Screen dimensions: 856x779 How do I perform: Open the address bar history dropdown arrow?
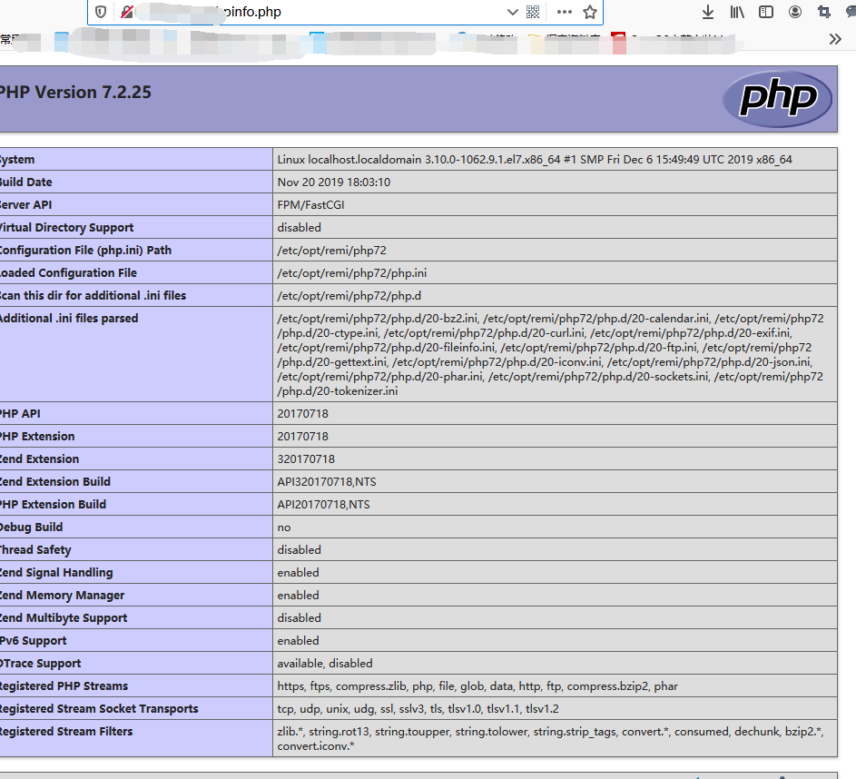pyautogui.click(x=512, y=12)
